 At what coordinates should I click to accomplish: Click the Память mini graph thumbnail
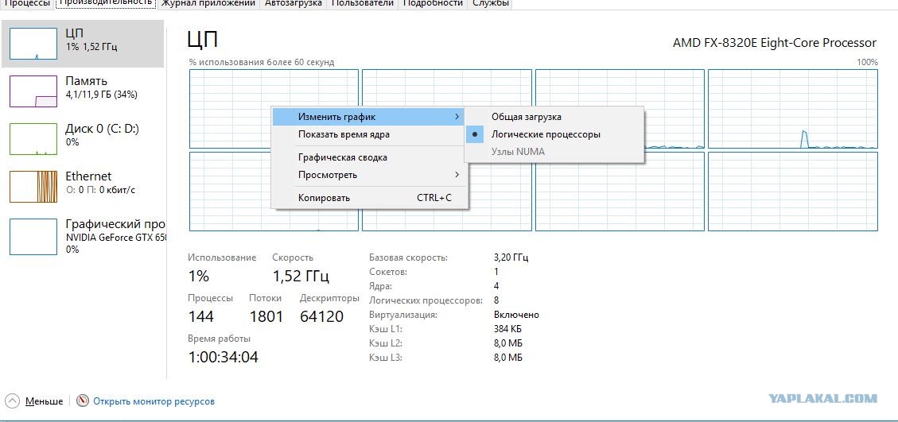[33, 91]
